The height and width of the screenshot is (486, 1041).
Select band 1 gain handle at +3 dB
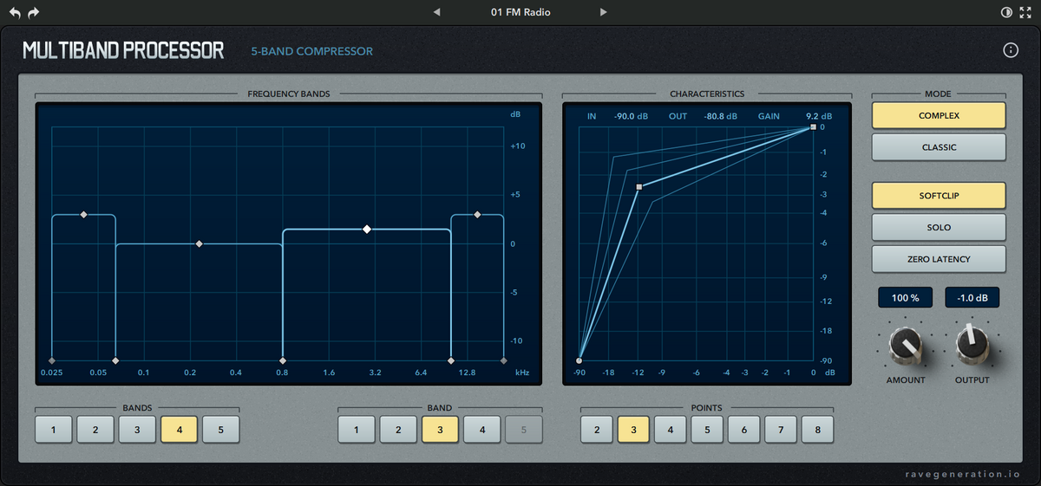coord(84,214)
